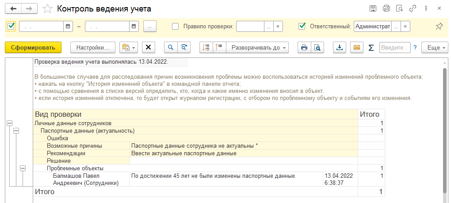Collapse Личные данные сотрудников group

[10, 123]
